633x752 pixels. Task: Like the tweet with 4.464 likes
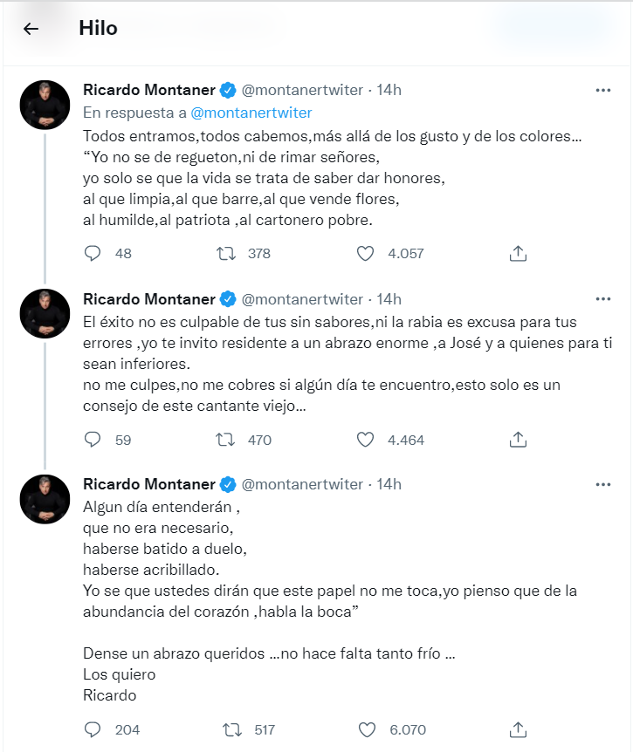pos(365,440)
